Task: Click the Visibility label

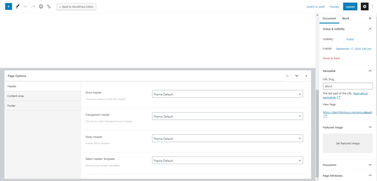Action: pos(328,39)
